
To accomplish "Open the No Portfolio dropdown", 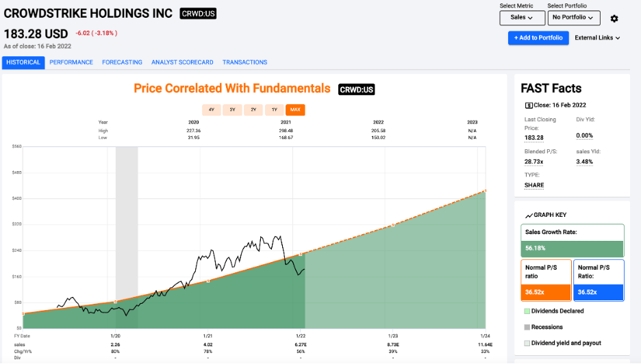I will click(574, 18).
